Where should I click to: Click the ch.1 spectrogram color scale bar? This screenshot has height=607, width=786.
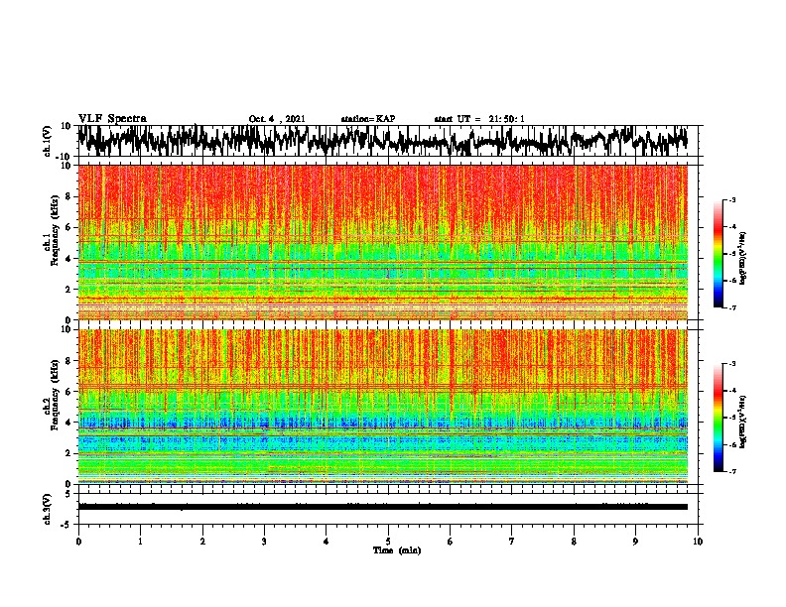pyautogui.click(x=718, y=254)
